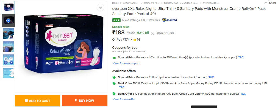Click the SuperCoin icon next to 14
Viewport: 278px width, 108px height.
(x=135, y=40)
